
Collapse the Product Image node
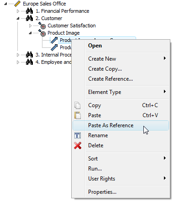(30, 33)
